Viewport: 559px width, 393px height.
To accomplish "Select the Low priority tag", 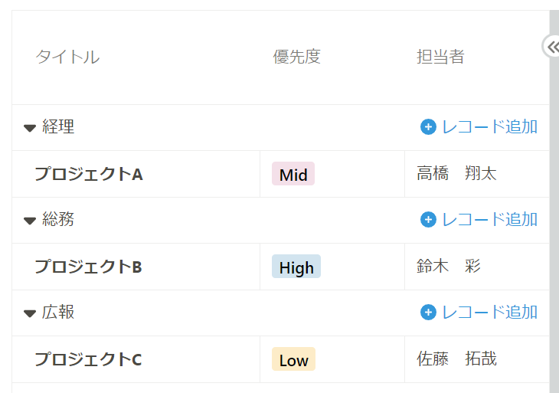I will click(293, 359).
